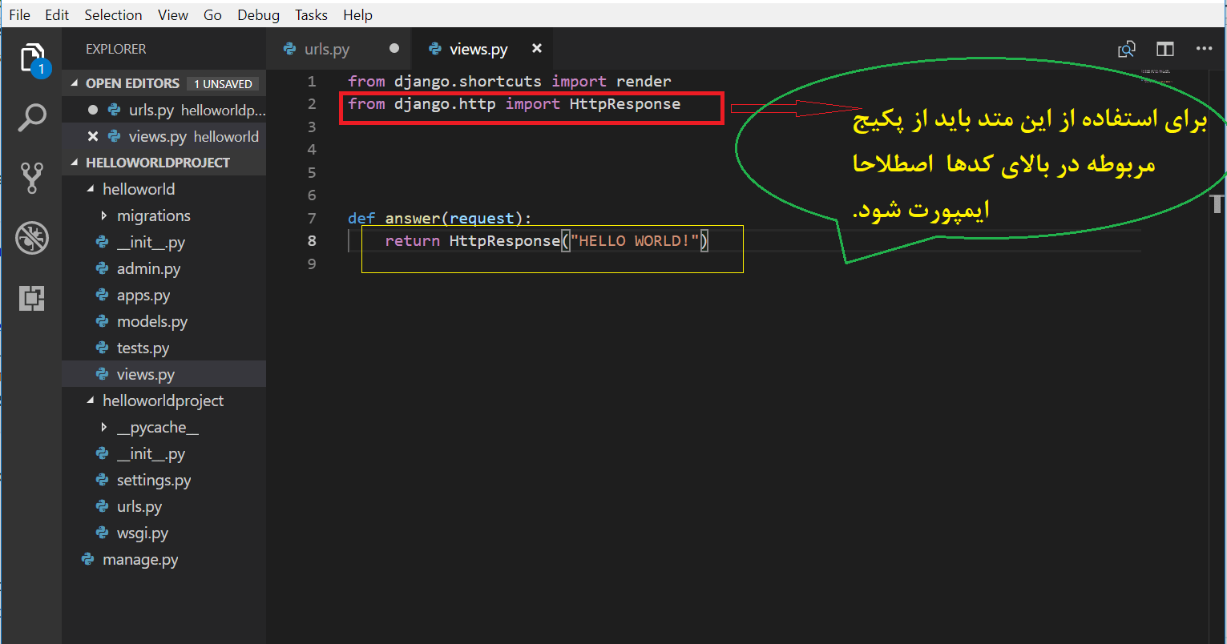This screenshot has width=1227, height=644.
Task: Open the Go menu
Action: click(212, 14)
